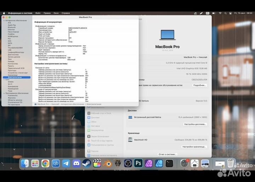Open System Settings with the red badge
The width and height of the screenshot is (255, 182).
tap(184, 163)
